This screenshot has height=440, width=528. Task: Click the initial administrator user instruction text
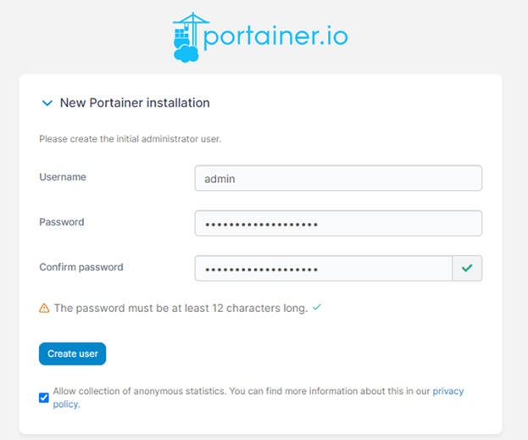(131, 139)
